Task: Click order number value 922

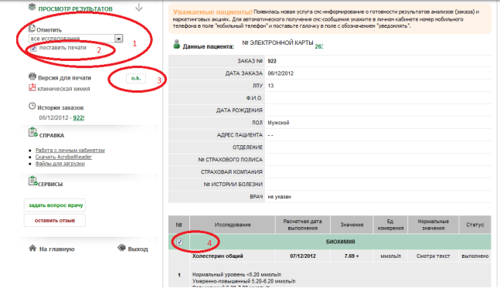Action: point(272,61)
